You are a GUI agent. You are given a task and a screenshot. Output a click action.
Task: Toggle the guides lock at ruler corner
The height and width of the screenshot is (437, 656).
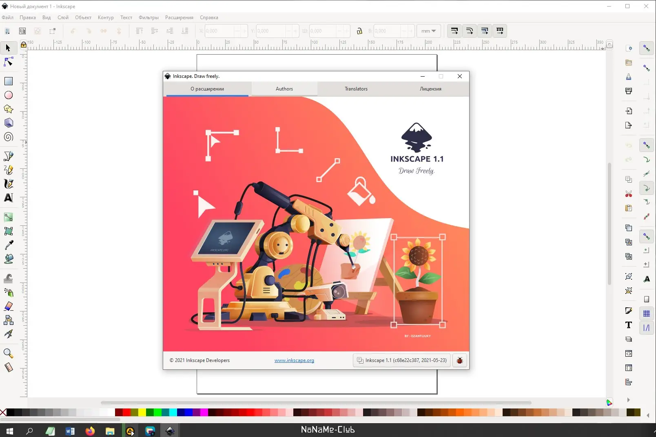point(24,44)
